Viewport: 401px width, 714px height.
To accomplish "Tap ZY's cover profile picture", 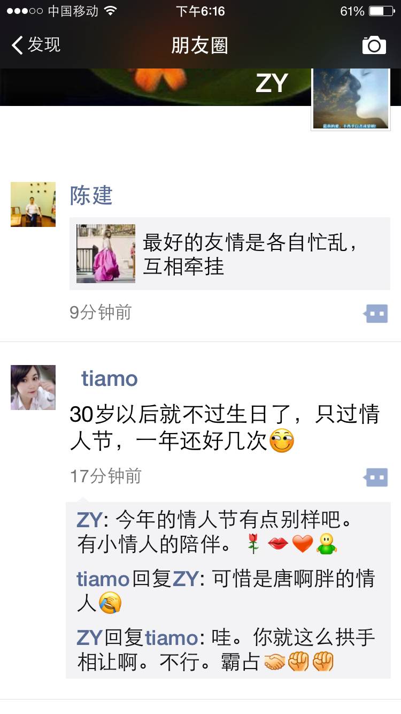I will tap(351, 98).
